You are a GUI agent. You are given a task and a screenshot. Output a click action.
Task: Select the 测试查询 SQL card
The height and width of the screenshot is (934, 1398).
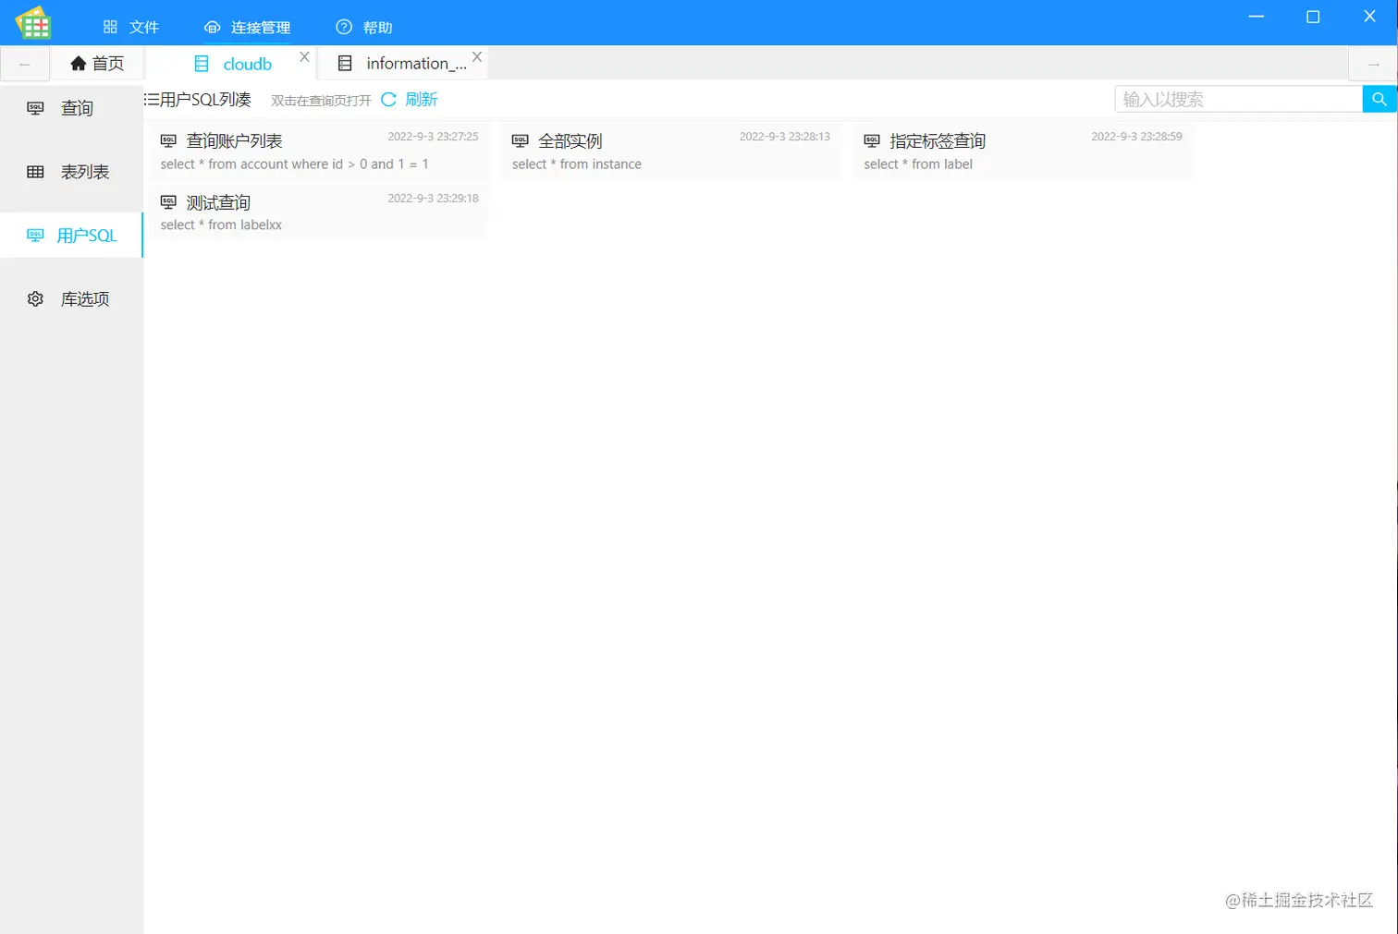319,212
